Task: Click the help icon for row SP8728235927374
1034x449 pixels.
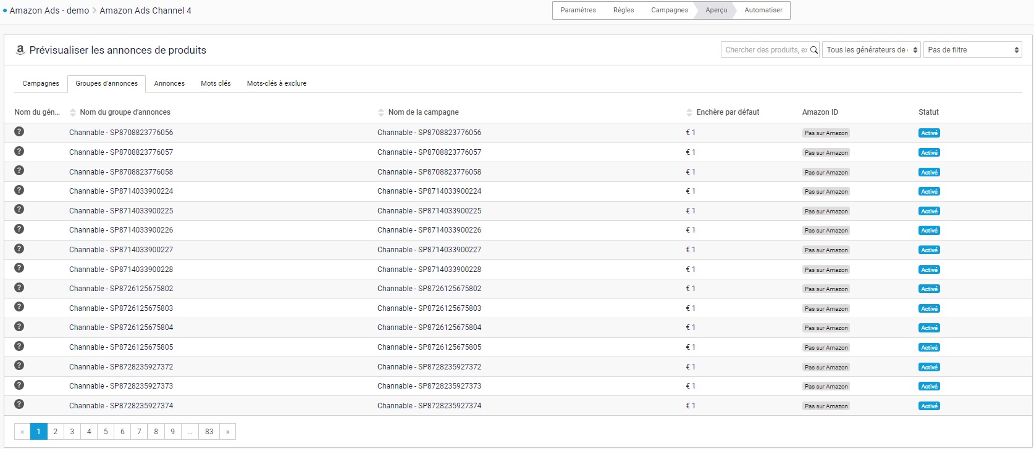Action: tap(19, 404)
